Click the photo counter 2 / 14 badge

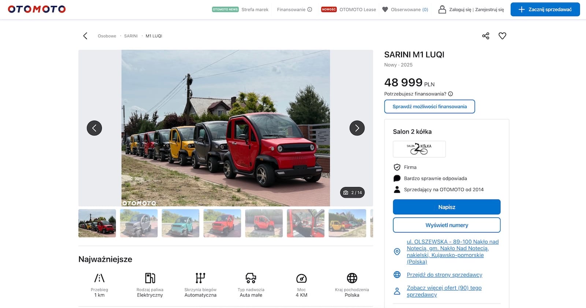click(x=352, y=192)
